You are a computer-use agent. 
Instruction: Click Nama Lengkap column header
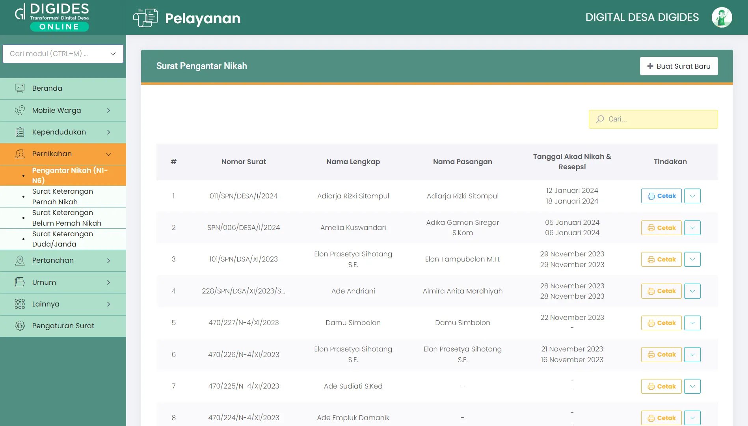[353, 162]
